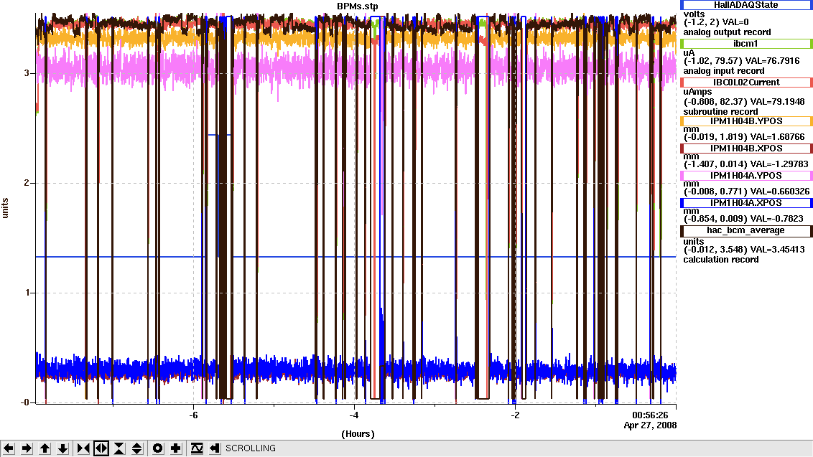Click the 'analog output record' description
The image size is (813, 457).
(727, 32)
